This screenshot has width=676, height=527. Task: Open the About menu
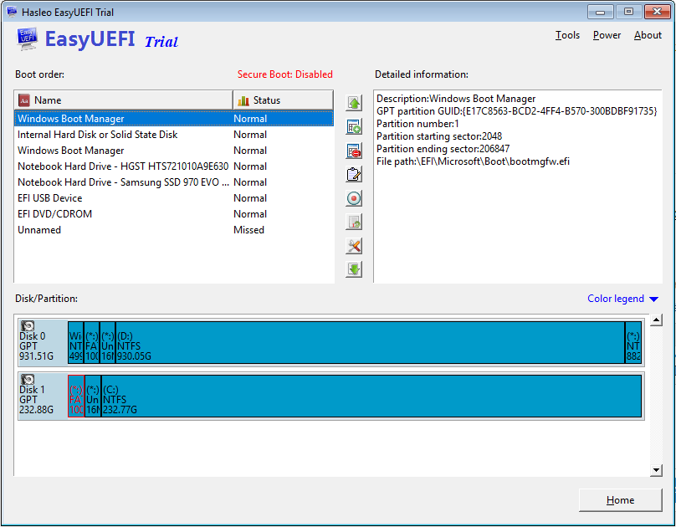648,35
